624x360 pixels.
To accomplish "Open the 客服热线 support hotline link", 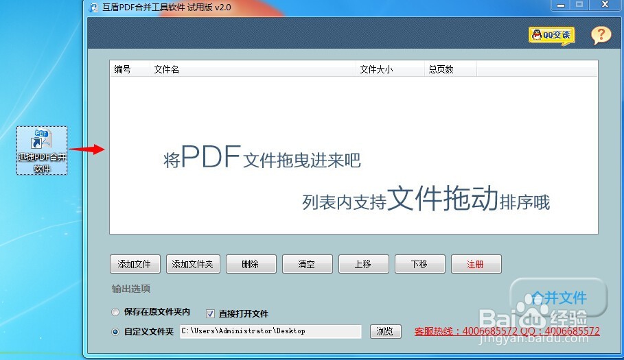I will pyautogui.click(x=507, y=331).
